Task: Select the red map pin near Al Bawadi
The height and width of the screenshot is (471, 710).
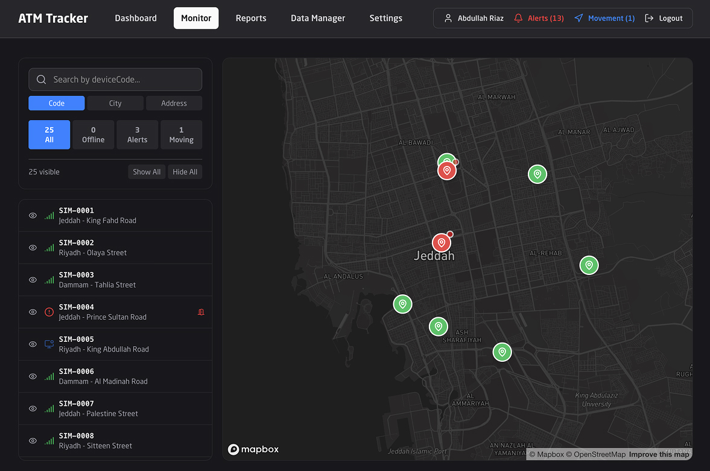Action: (447, 171)
